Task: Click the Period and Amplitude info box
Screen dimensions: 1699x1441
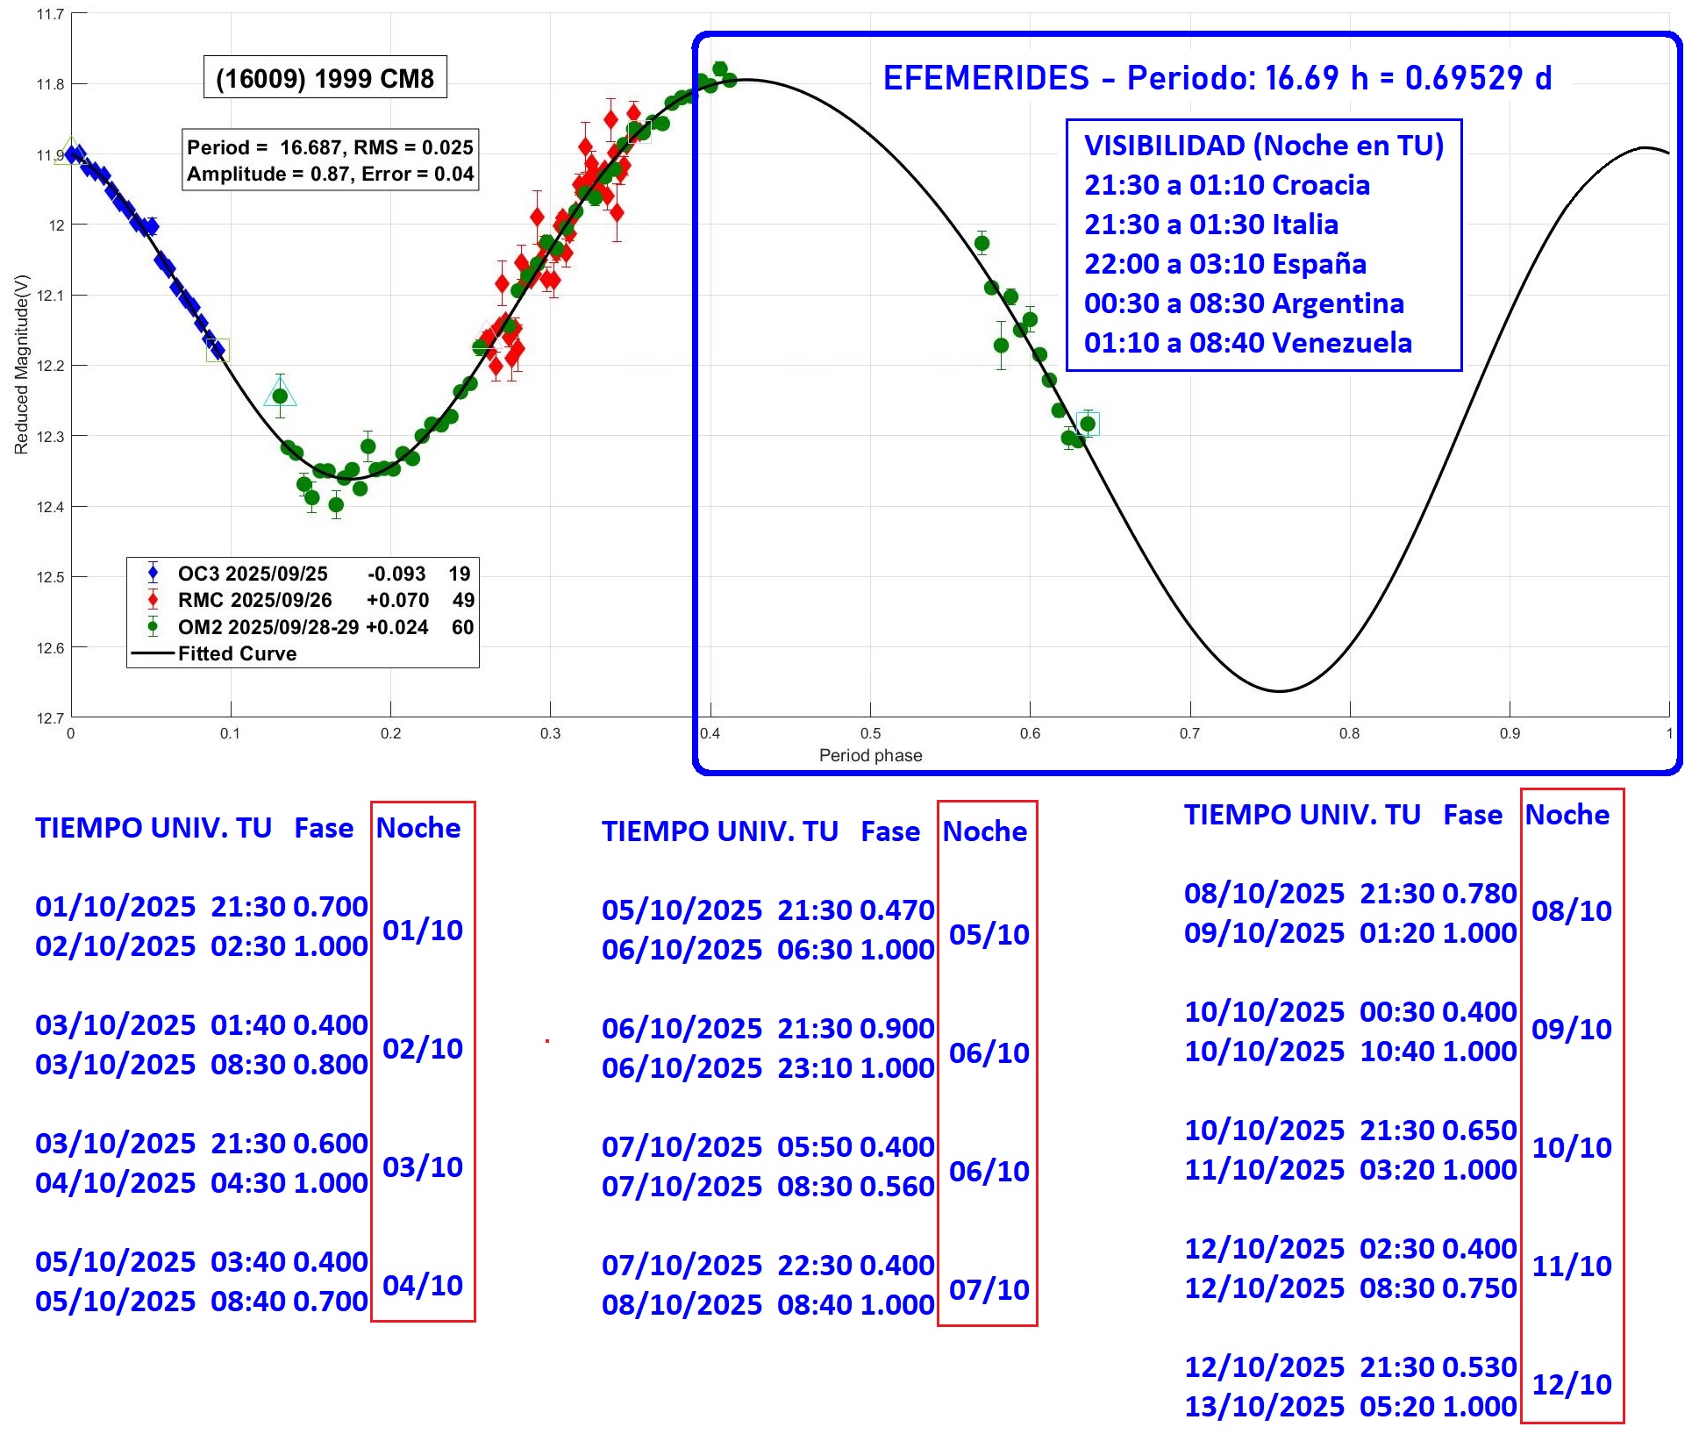Action: (330, 161)
